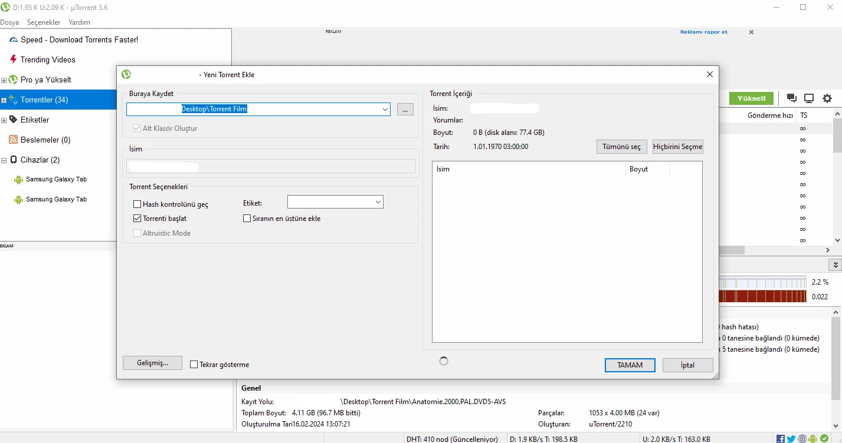
Task: Click the globe icon in status bar
Action: (x=802, y=439)
